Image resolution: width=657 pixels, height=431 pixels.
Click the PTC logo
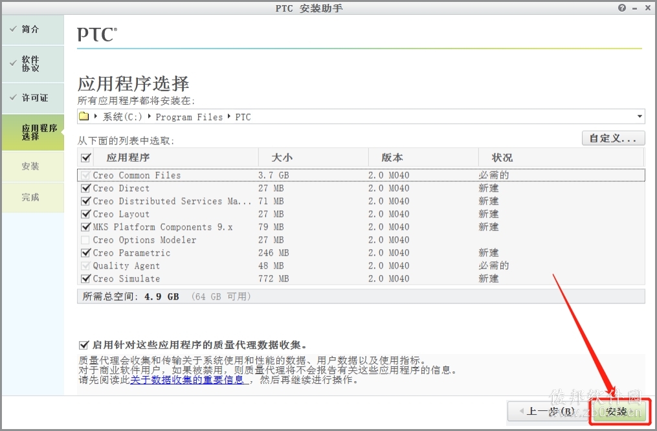(x=97, y=35)
